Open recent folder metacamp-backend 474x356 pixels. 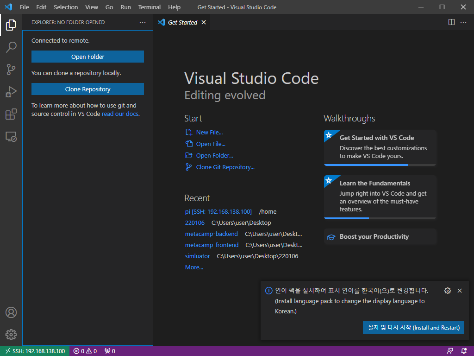point(211,234)
